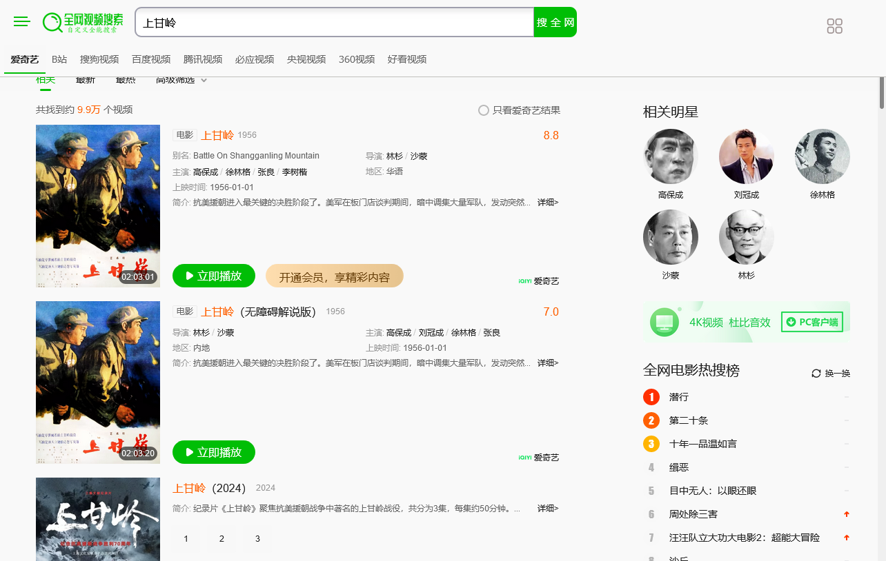This screenshot has width=886, height=561.
Task: Open the hamburger menu icon
Action: pos(22,22)
